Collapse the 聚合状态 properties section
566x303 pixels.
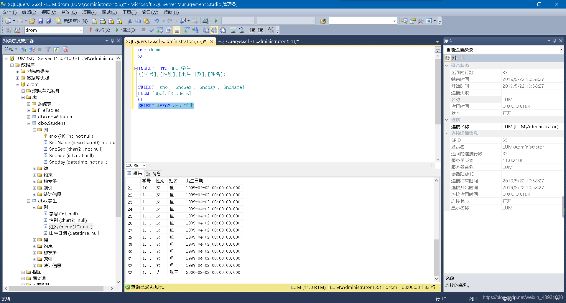pyautogui.click(x=447, y=66)
